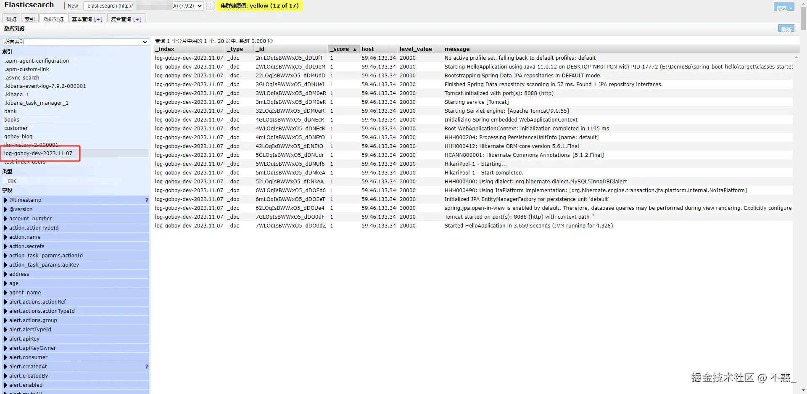Open the 所有索引 index dropdown
Image resolution: width=807 pixels, height=394 pixels.
click(x=76, y=42)
